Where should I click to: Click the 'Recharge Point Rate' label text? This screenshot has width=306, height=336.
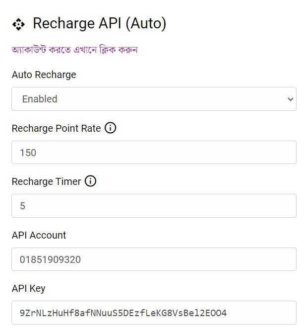point(56,128)
